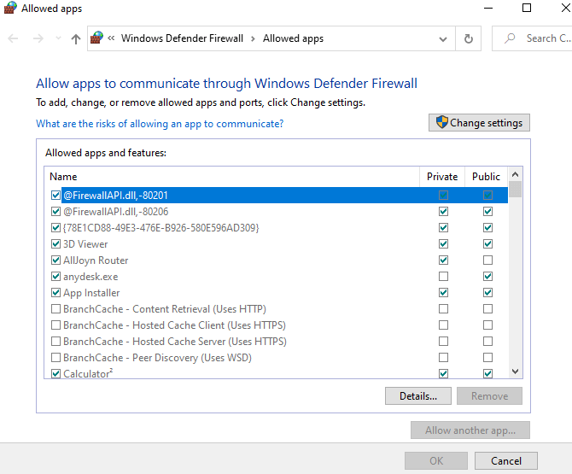The width and height of the screenshot is (572, 474).
Task: Uncheck the 3D Viewer app checkbox
Action: point(56,244)
